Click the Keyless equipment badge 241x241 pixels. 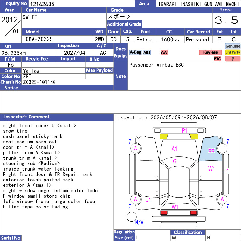pyautogui.click(x=210, y=52)
